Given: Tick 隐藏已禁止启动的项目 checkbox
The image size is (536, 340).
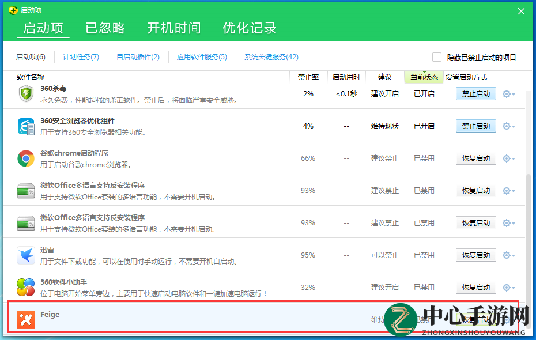Looking at the screenshot, I should point(436,57).
